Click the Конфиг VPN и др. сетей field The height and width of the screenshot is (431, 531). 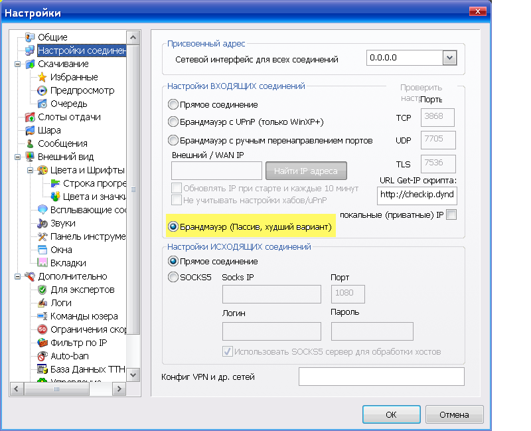coord(381,377)
